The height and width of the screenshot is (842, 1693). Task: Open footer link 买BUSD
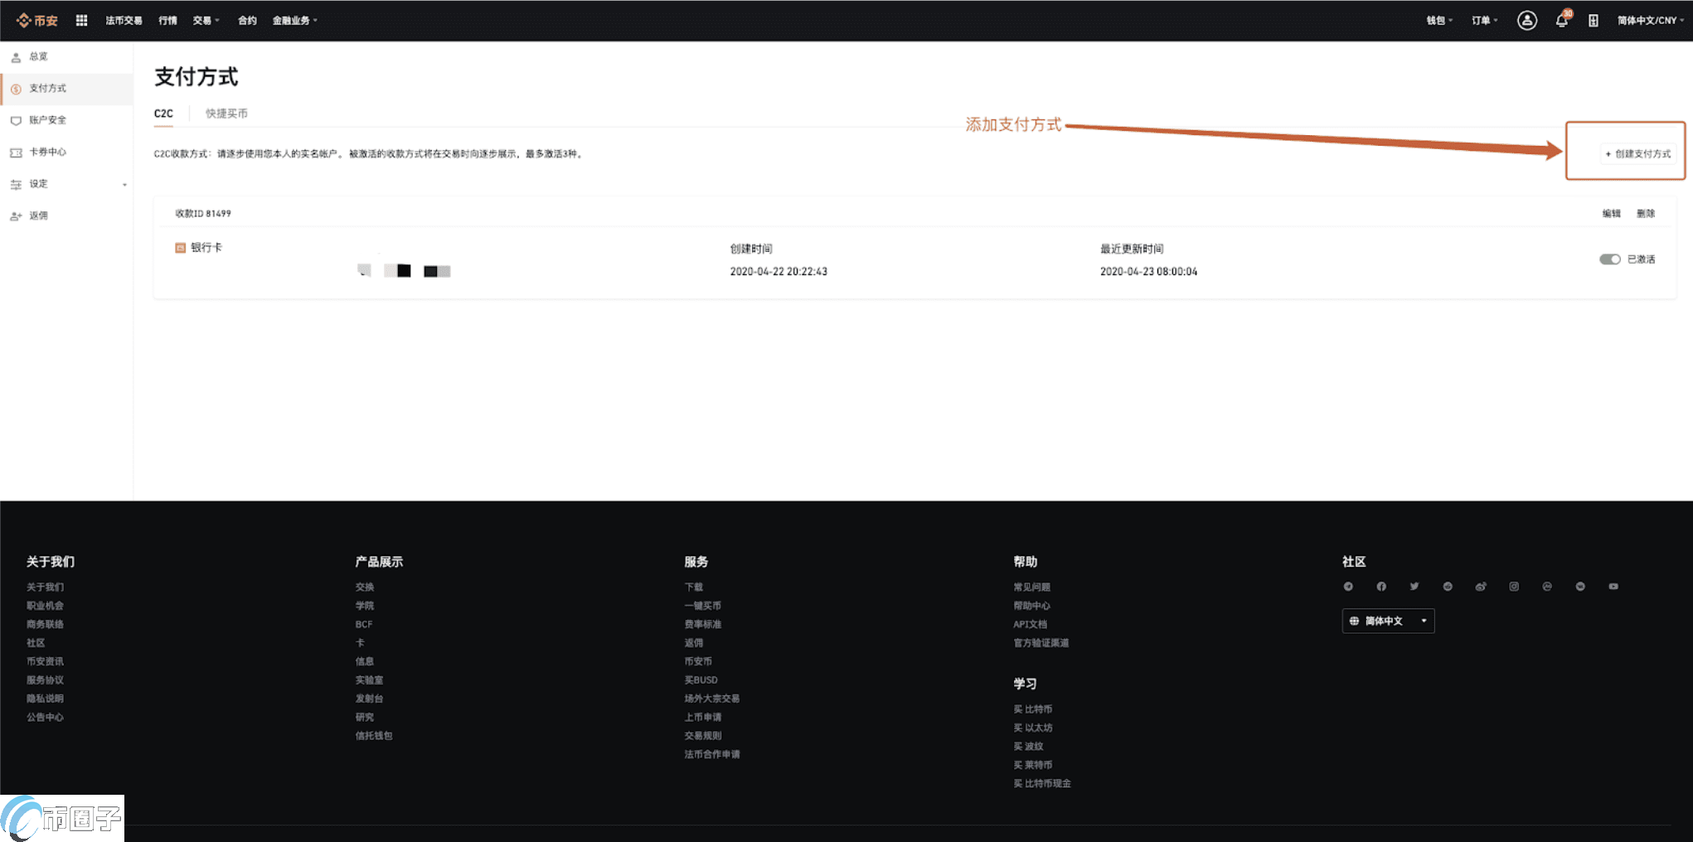pyautogui.click(x=701, y=680)
